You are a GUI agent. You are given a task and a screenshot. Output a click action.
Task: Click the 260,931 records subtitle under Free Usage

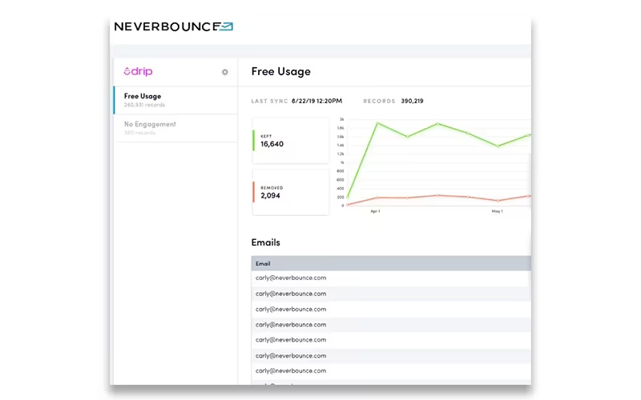tap(144, 105)
